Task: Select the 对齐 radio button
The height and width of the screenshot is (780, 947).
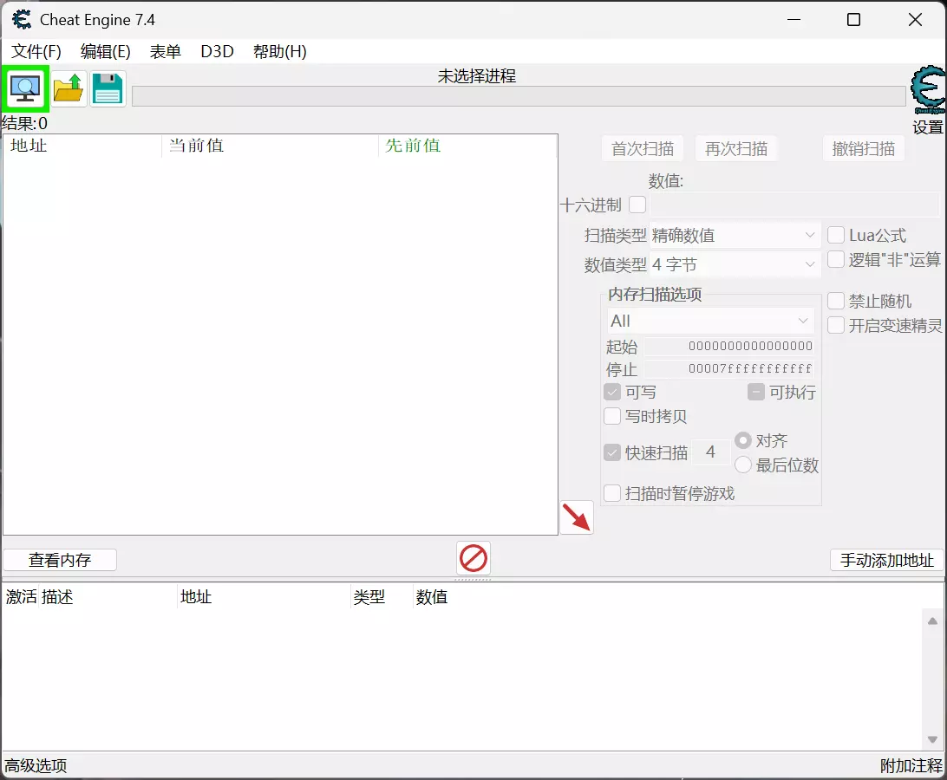Action: tap(743, 440)
